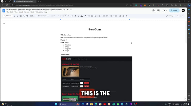Click the Add comment icon in toolbar

(x=92, y=16)
